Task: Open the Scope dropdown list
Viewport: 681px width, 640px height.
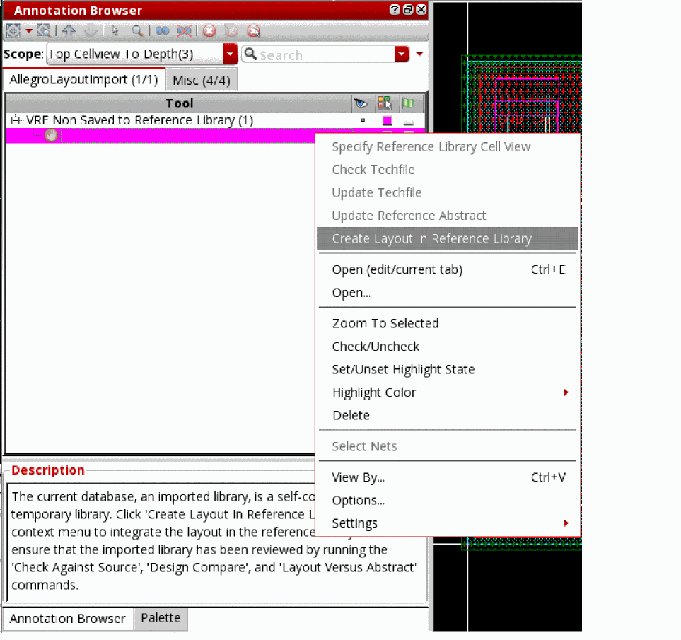Action: point(230,54)
